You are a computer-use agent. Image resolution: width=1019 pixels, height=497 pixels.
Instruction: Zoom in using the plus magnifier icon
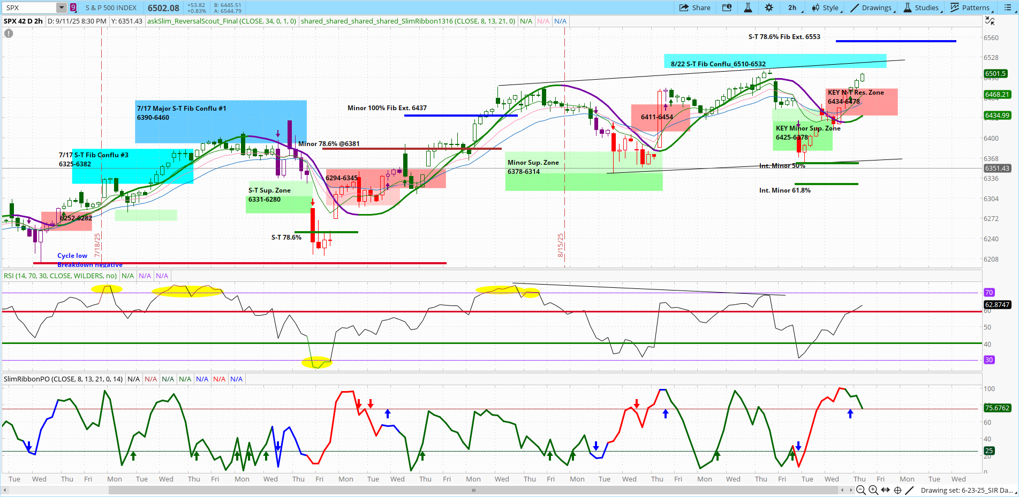(873, 490)
